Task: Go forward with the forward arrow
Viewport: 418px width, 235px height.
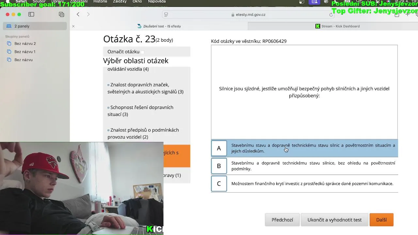Action: click(88, 14)
